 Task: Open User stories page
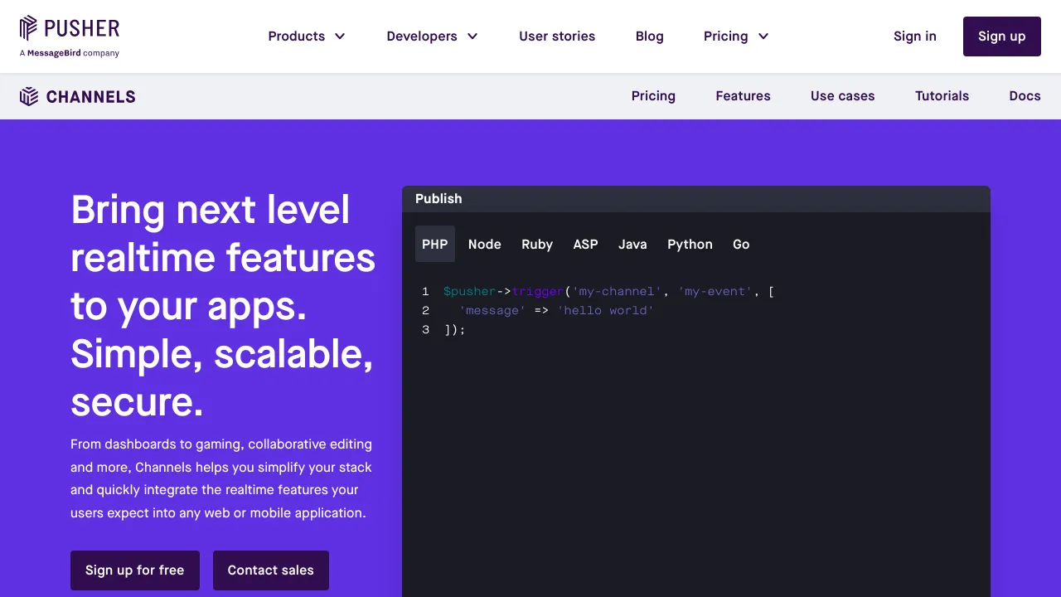557,36
